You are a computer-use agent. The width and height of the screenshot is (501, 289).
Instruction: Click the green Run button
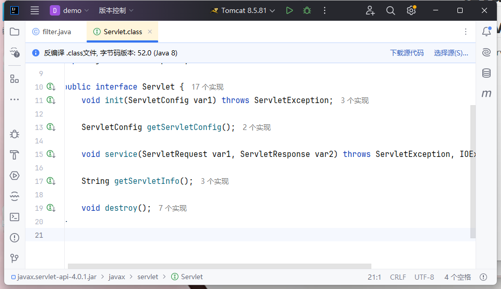(289, 10)
